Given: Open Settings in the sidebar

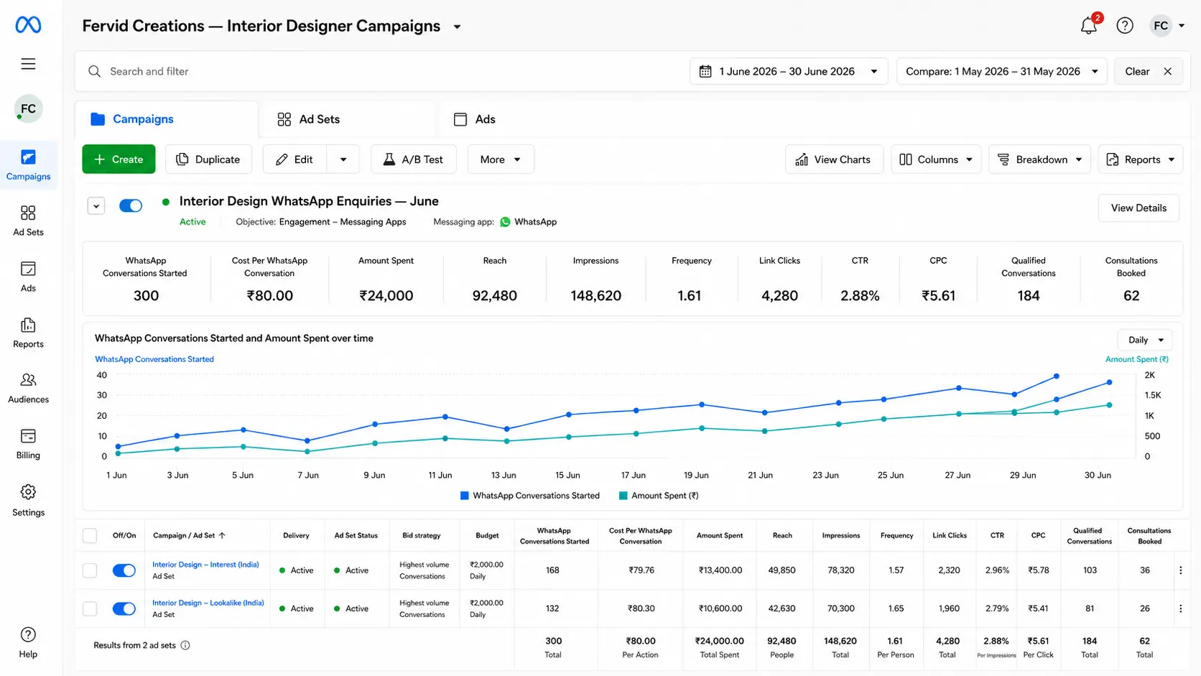Looking at the screenshot, I should 28,501.
